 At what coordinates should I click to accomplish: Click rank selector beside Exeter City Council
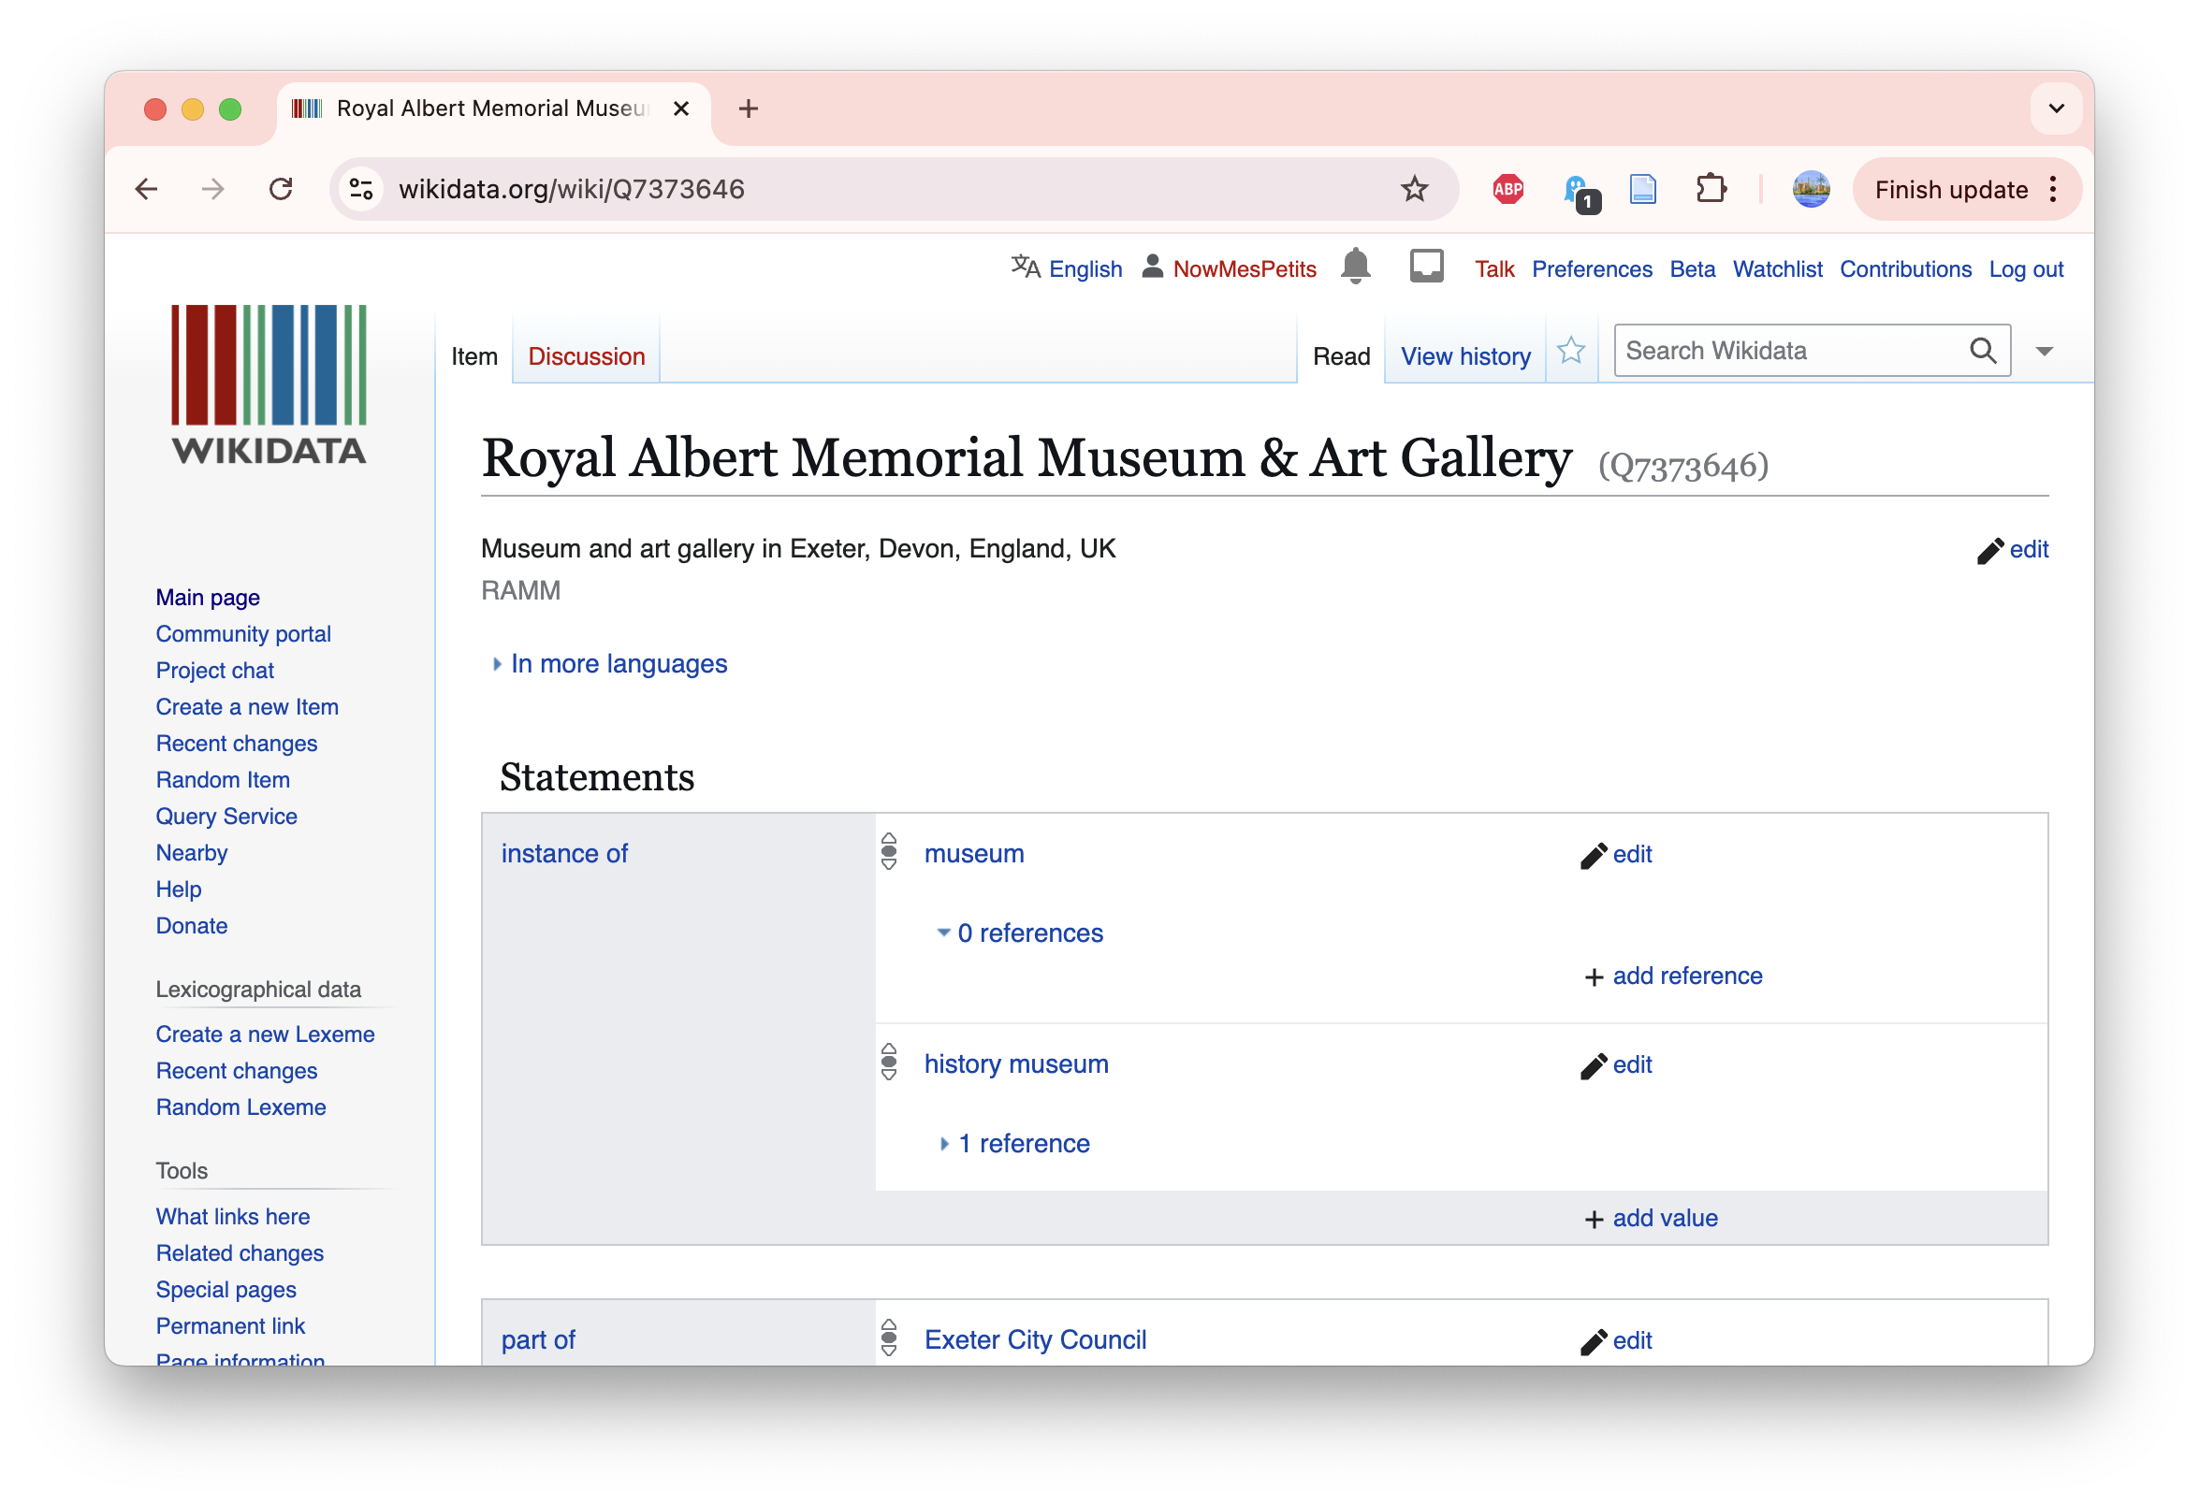point(889,1338)
